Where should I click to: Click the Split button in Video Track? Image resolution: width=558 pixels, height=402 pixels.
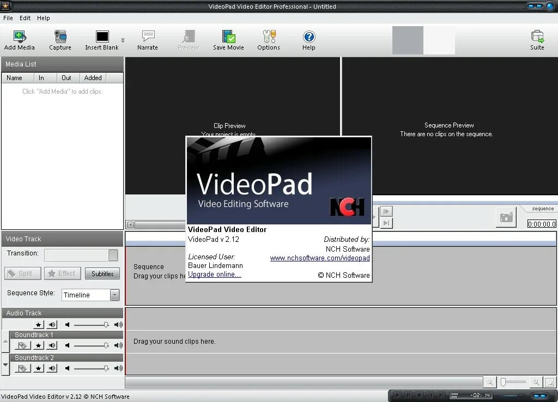tap(23, 273)
